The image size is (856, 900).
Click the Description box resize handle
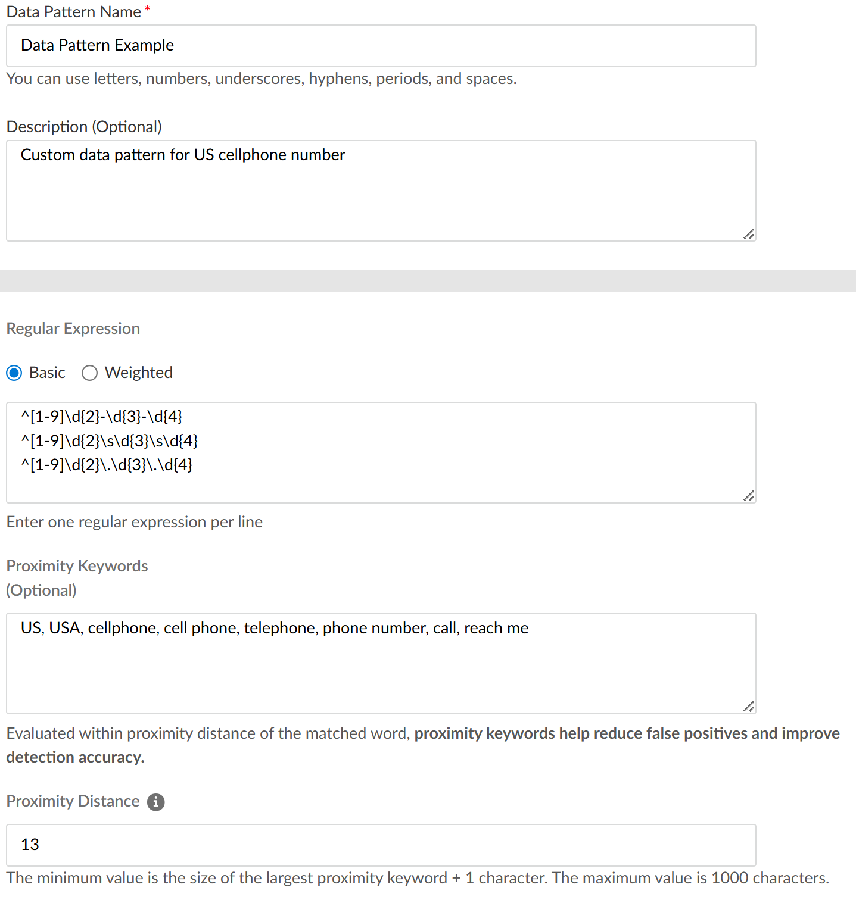coord(749,234)
